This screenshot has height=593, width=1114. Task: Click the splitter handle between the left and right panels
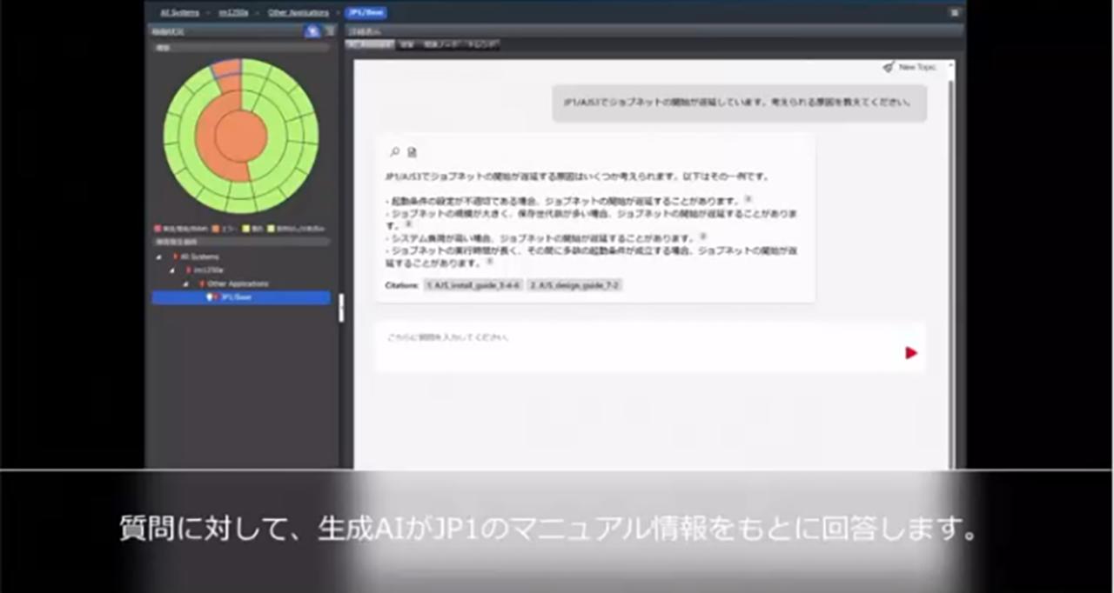coord(341,307)
